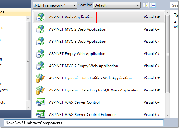Click template list scroll up arrow
The height and width of the screenshot is (128, 179).
tap(167, 13)
